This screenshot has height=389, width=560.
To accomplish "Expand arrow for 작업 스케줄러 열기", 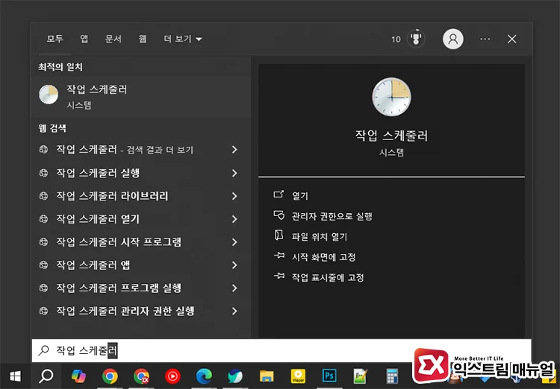I will coord(234,219).
